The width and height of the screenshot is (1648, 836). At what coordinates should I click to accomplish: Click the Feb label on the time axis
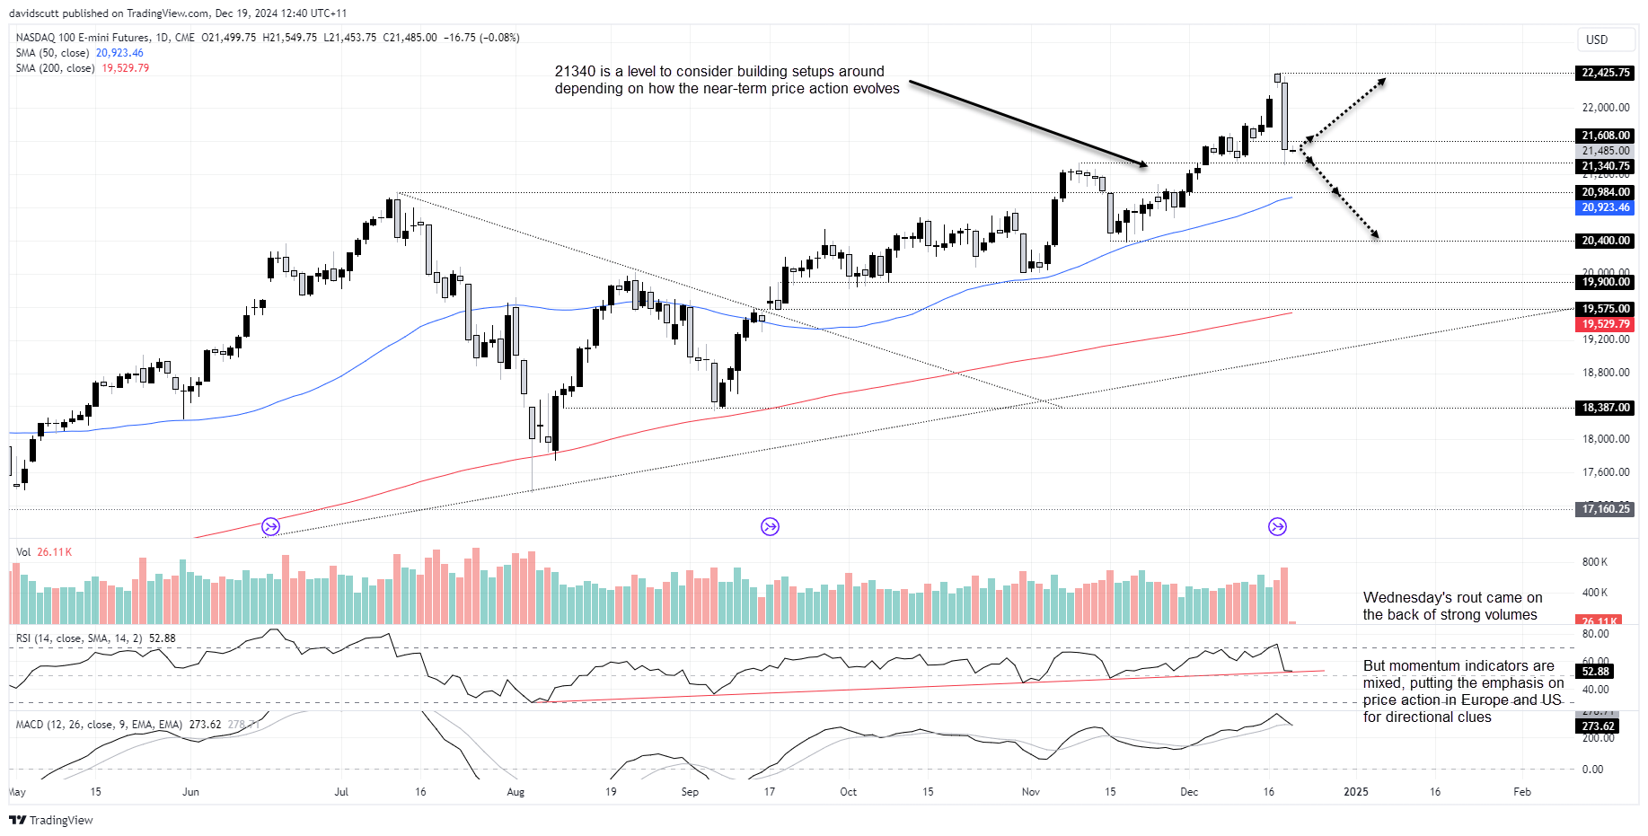[x=1521, y=792]
